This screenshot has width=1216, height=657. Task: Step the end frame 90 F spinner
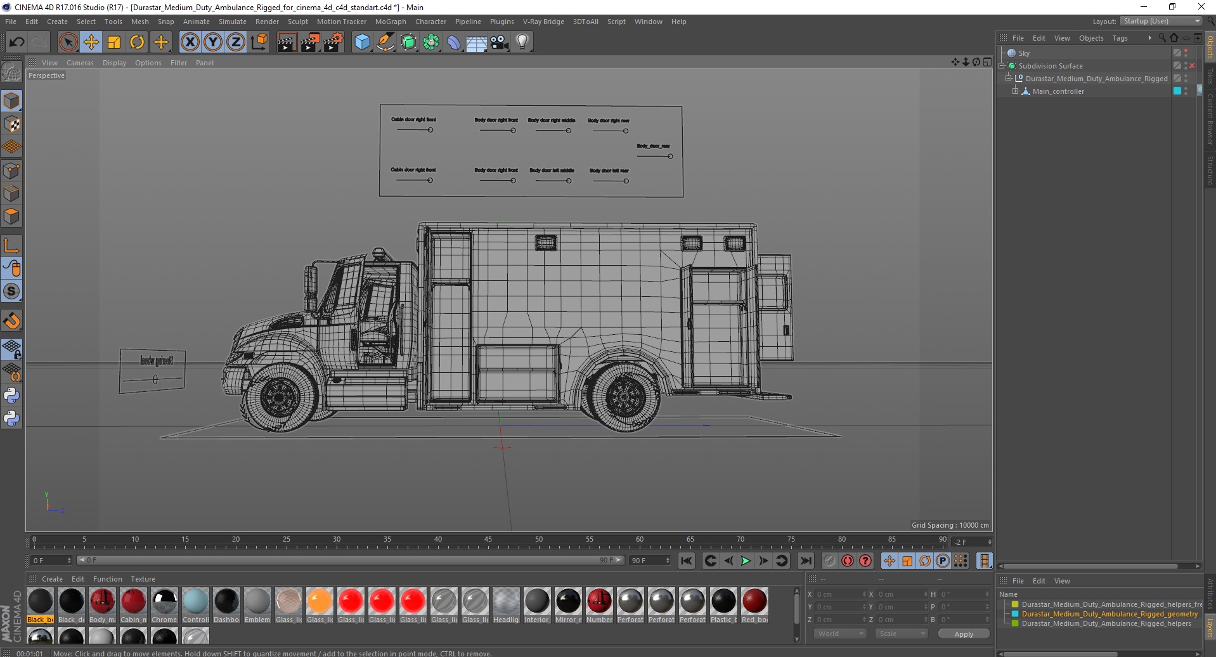pyautogui.click(x=668, y=561)
